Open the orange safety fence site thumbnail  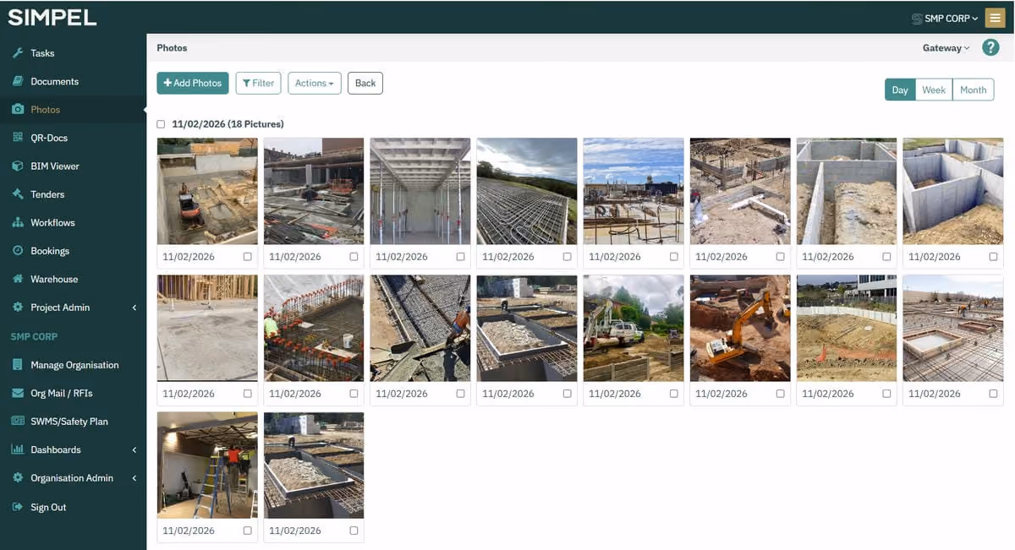[x=847, y=329]
